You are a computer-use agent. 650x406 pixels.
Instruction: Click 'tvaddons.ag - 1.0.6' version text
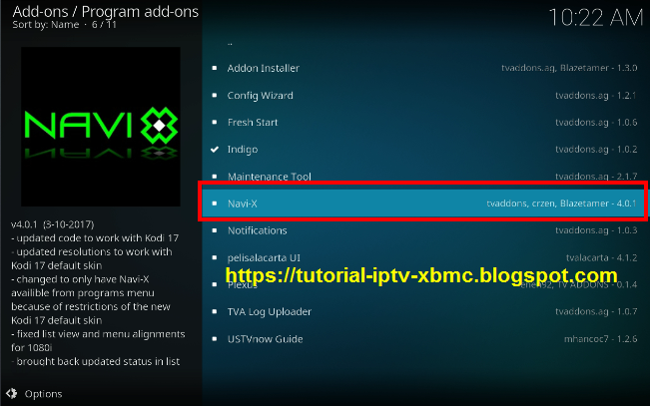pyautogui.click(x=596, y=123)
